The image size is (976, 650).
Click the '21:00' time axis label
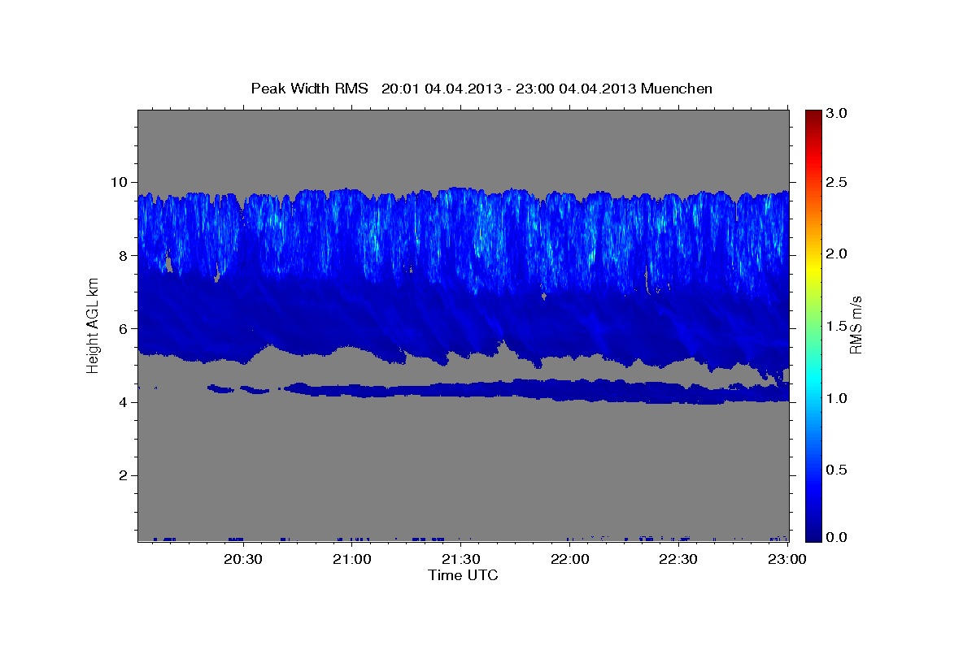click(352, 559)
